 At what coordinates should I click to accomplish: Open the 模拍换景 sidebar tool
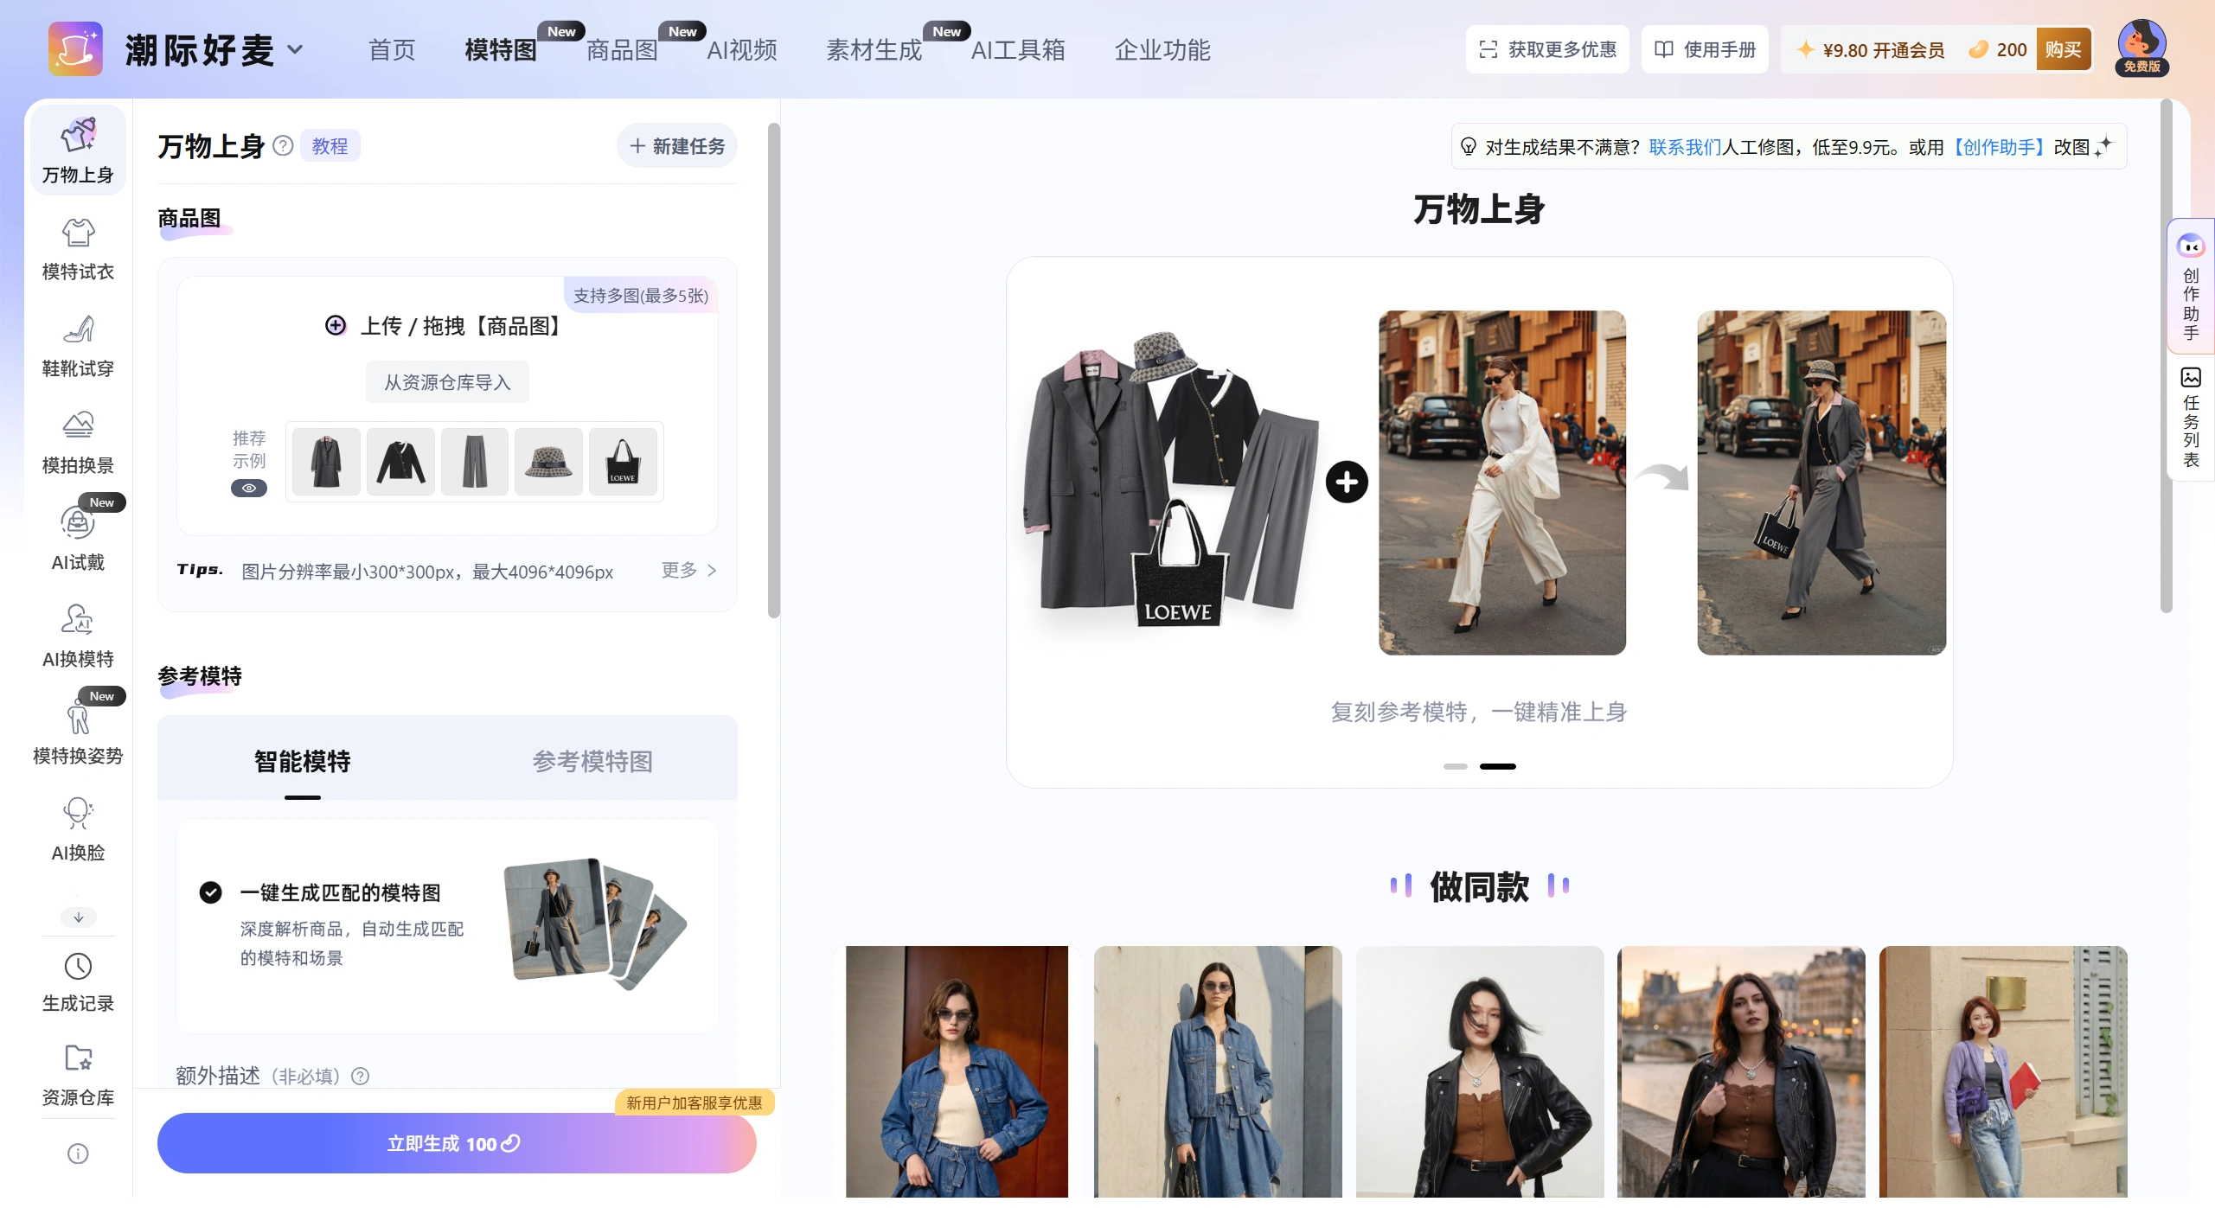[x=78, y=443]
